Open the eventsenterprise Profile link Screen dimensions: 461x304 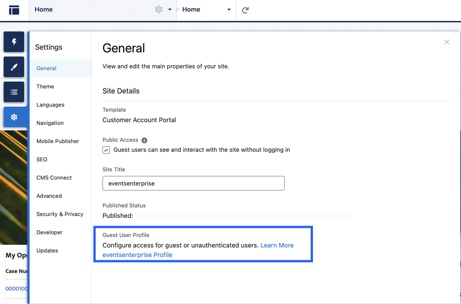[x=137, y=255]
